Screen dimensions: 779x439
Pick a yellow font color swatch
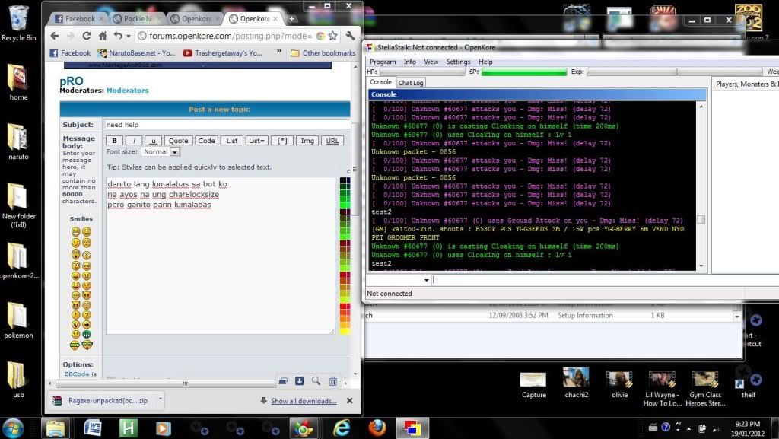coord(345,331)
